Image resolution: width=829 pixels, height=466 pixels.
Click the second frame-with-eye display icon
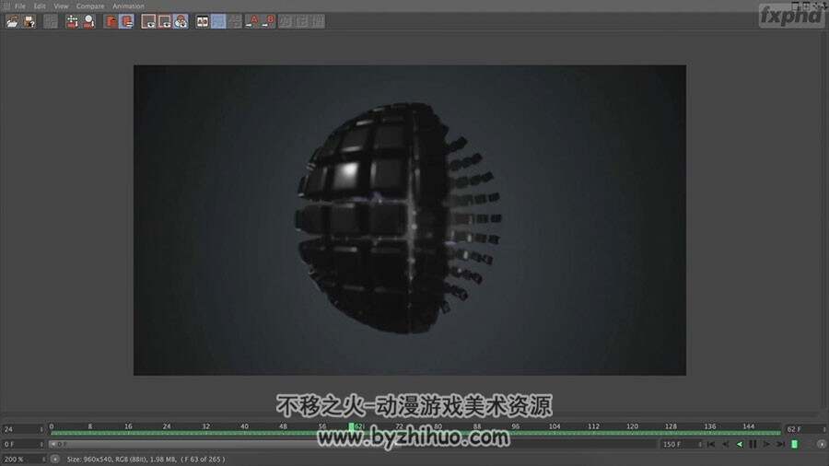click(165, 21)
